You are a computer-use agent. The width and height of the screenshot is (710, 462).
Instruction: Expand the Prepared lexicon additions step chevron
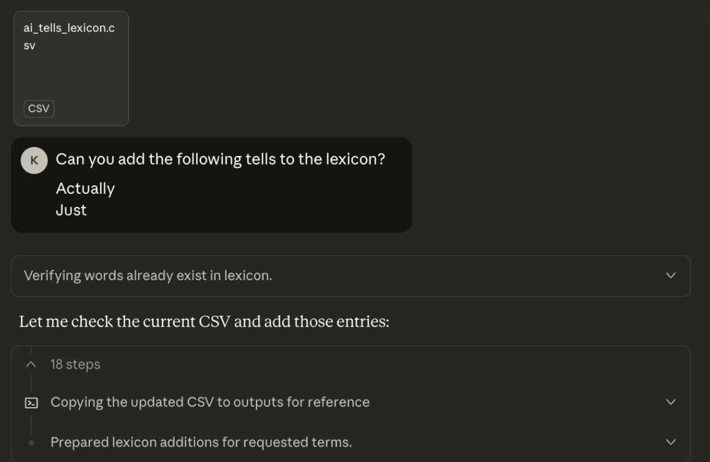[x=671, y=442]
